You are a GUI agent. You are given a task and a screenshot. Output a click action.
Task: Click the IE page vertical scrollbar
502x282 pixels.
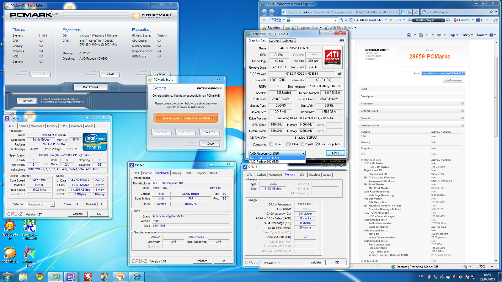[496, 97]
